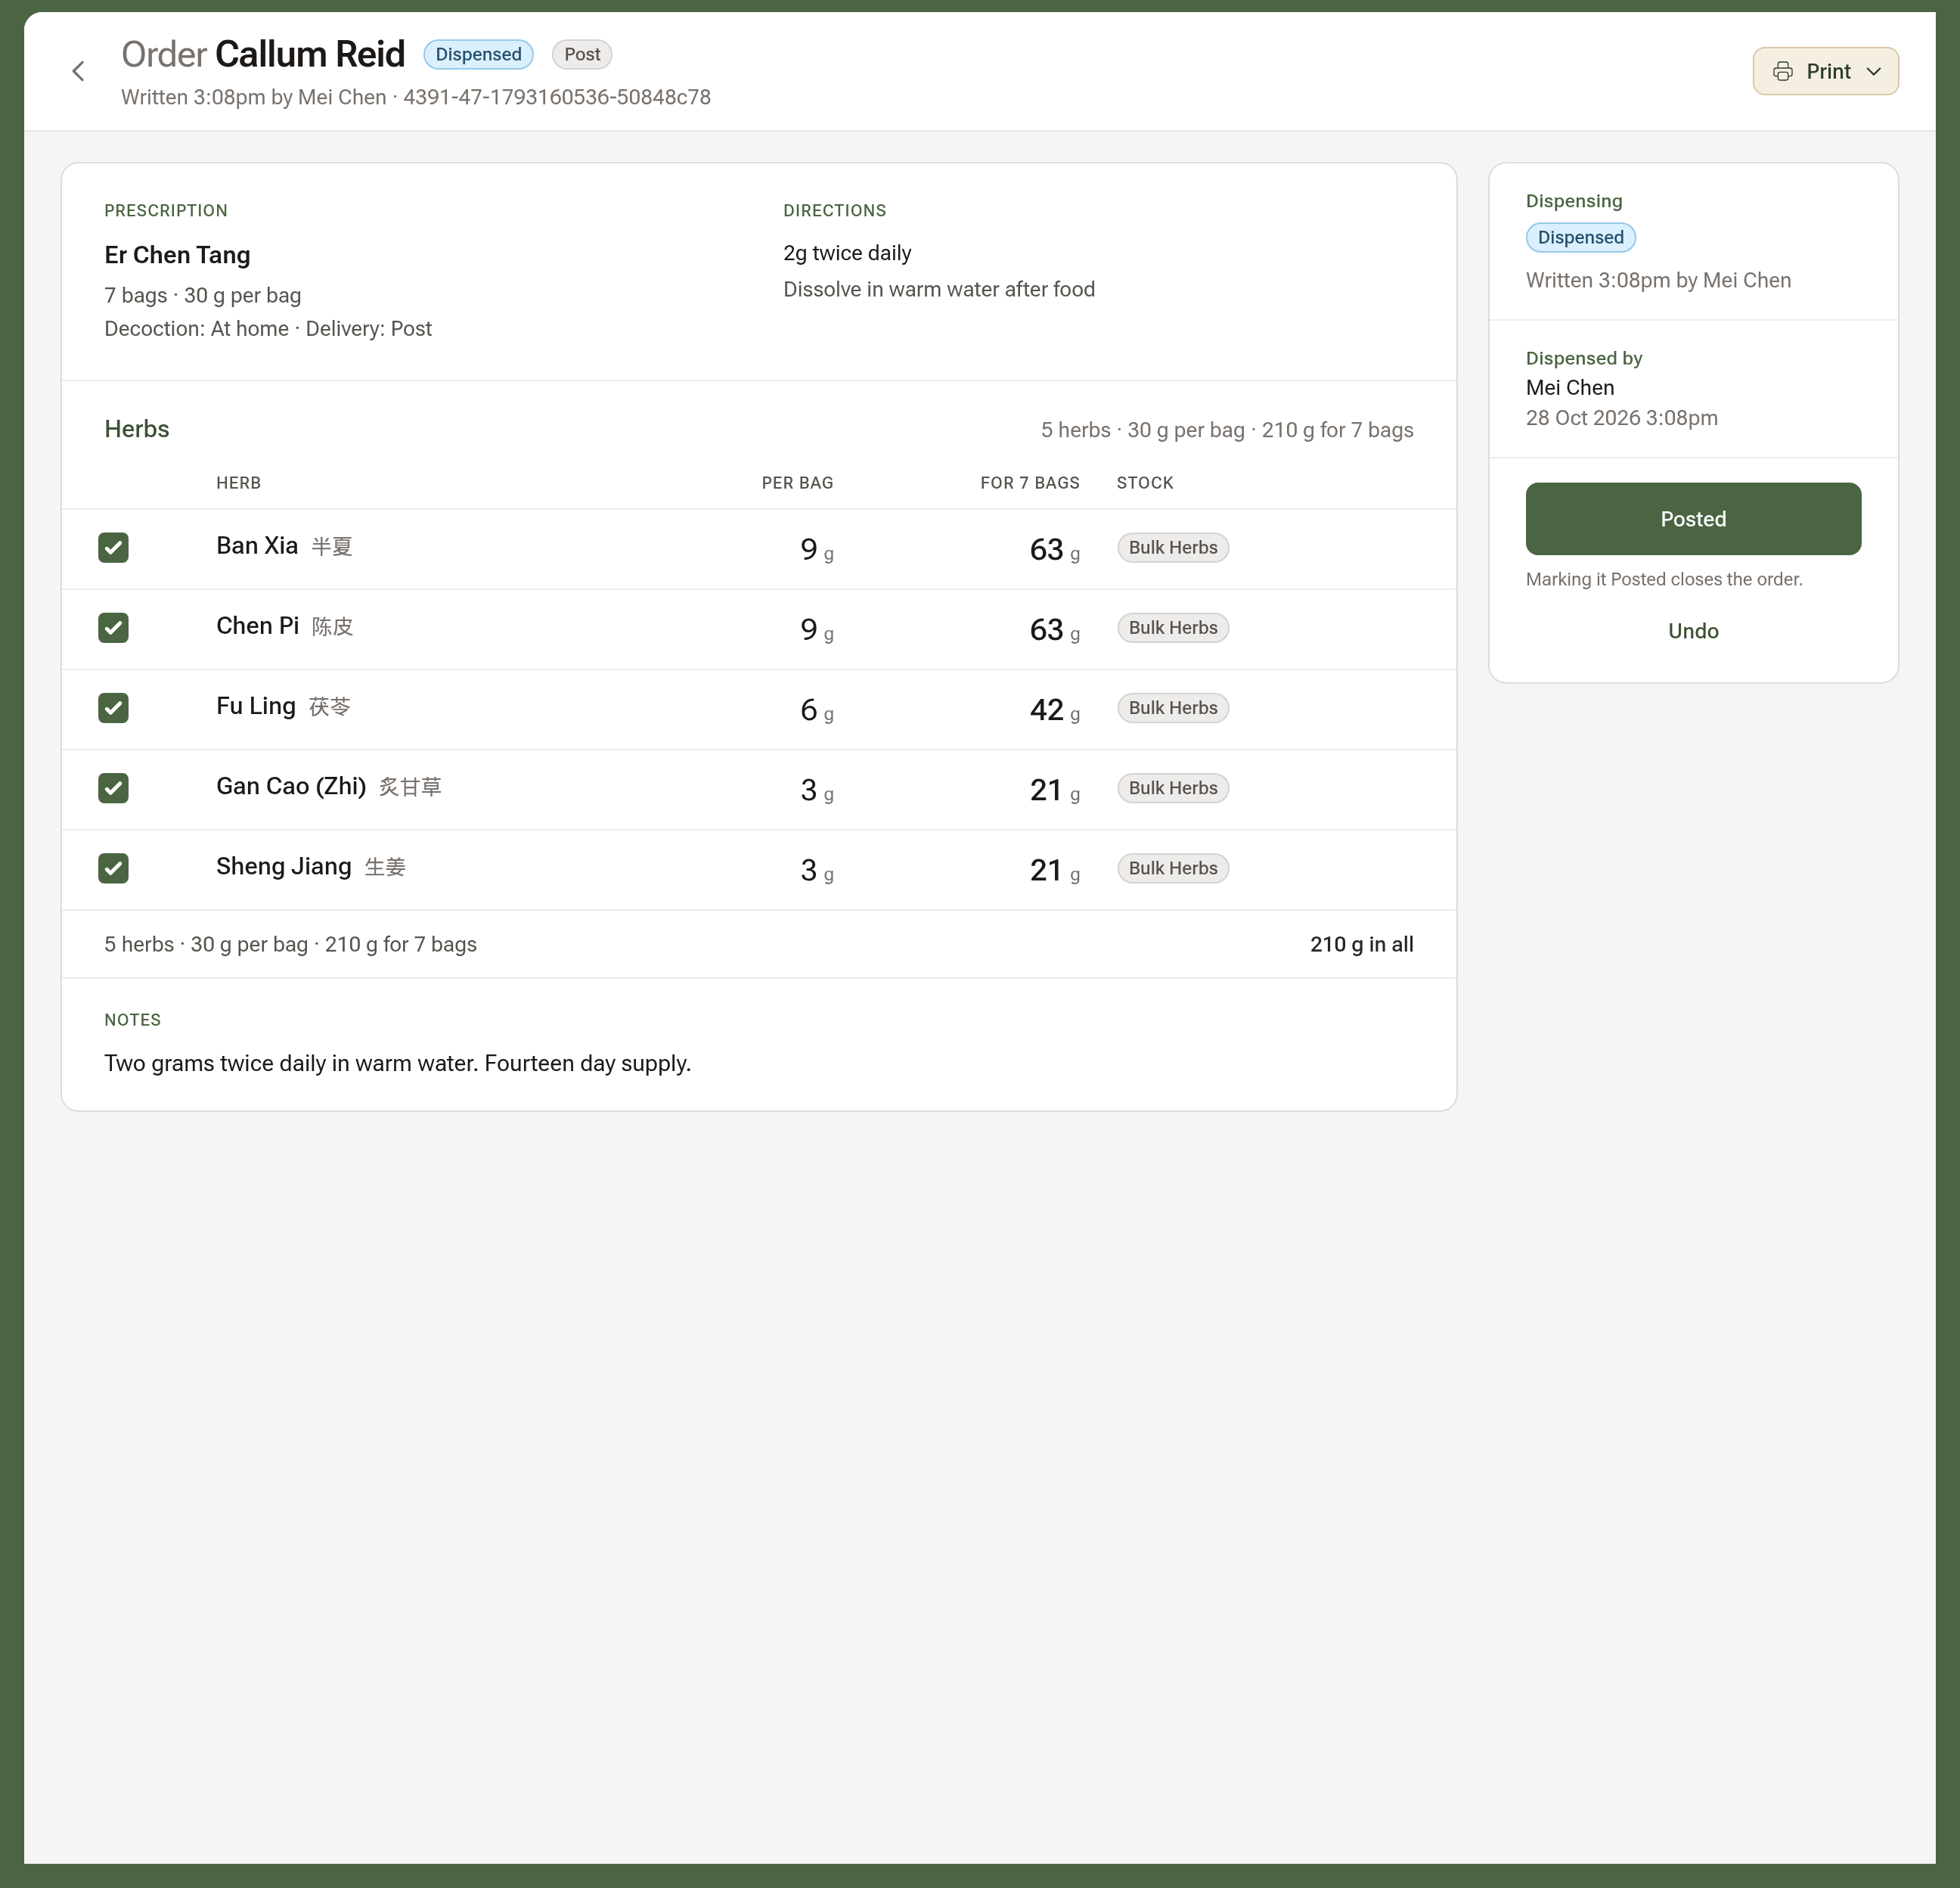The image size is (1960, 1888).
Task: Click the Gan Cao (Zhi) herb name
Action: [x=291, y=787]
